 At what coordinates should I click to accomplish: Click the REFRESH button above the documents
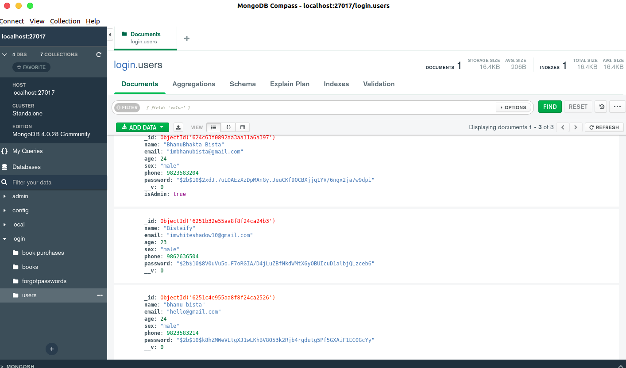[x=604, y=127]
